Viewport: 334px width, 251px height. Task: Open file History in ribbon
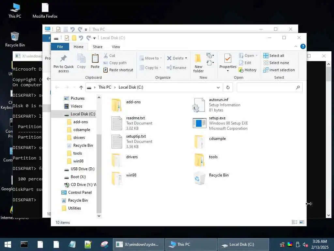click(x=248, y=70)
